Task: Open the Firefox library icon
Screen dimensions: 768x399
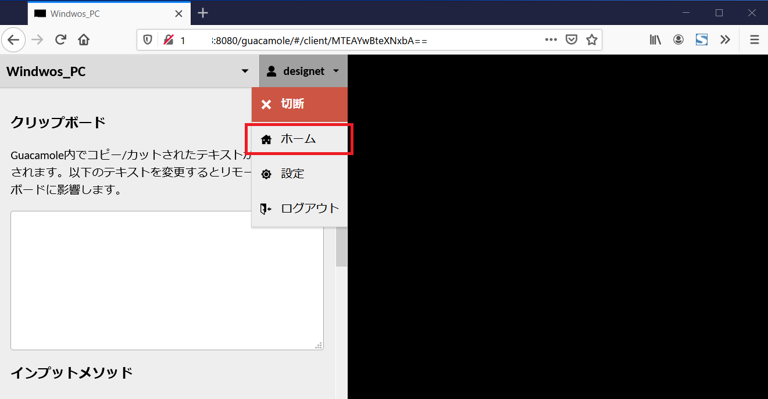Action: point(655,39)
